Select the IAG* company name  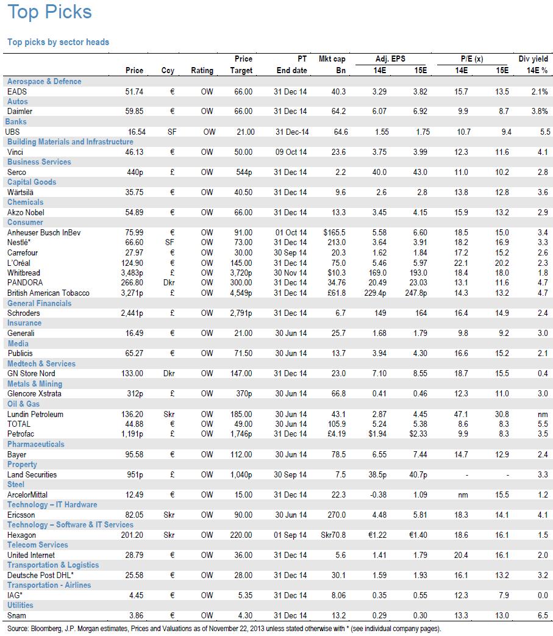point(15,595)
